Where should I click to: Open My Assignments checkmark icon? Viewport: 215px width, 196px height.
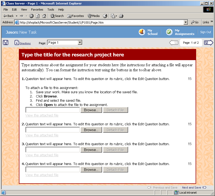(169, 32)
